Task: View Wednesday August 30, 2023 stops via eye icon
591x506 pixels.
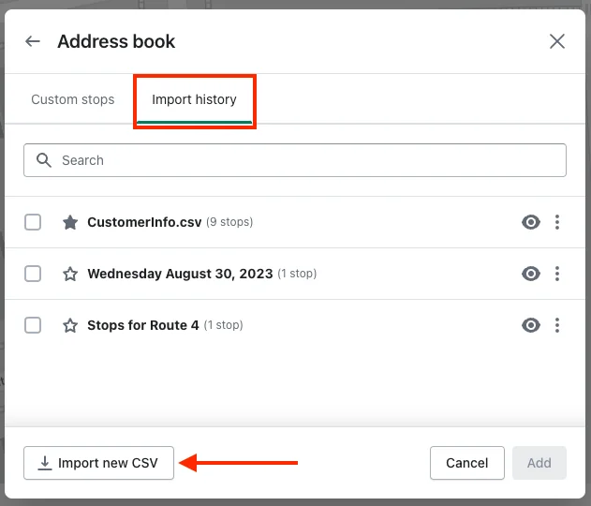Action: (531, 274)
